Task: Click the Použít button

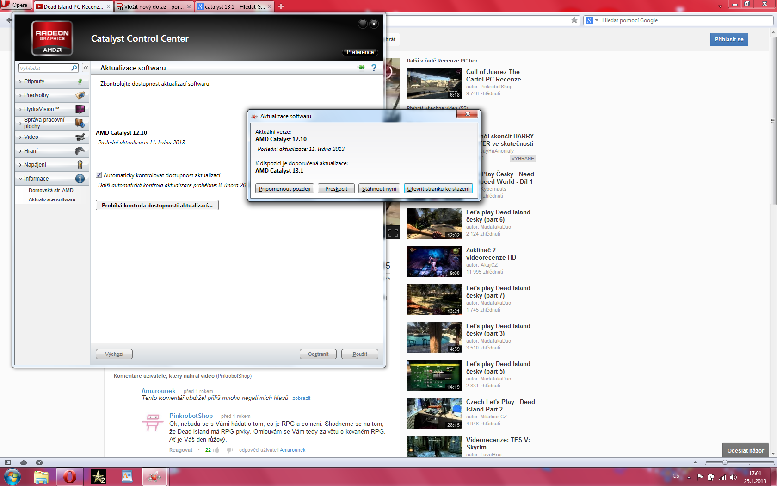Action: pos(360,354)
